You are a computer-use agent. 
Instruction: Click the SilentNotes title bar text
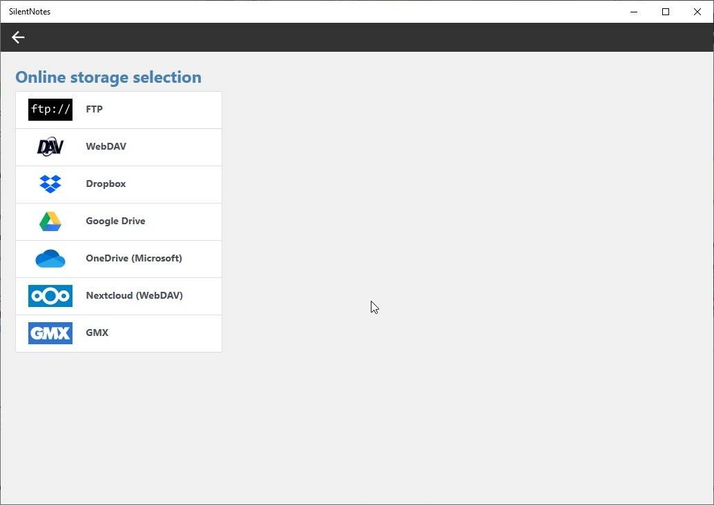pos(29,11)
